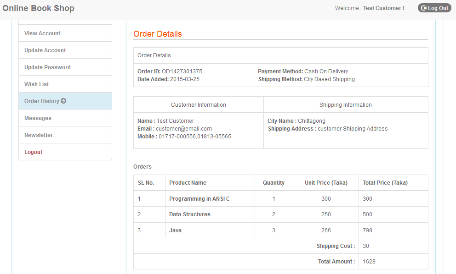Click the customer@email.com email address
This screenshot has width=456, height=274.
[x=183, y=129]
